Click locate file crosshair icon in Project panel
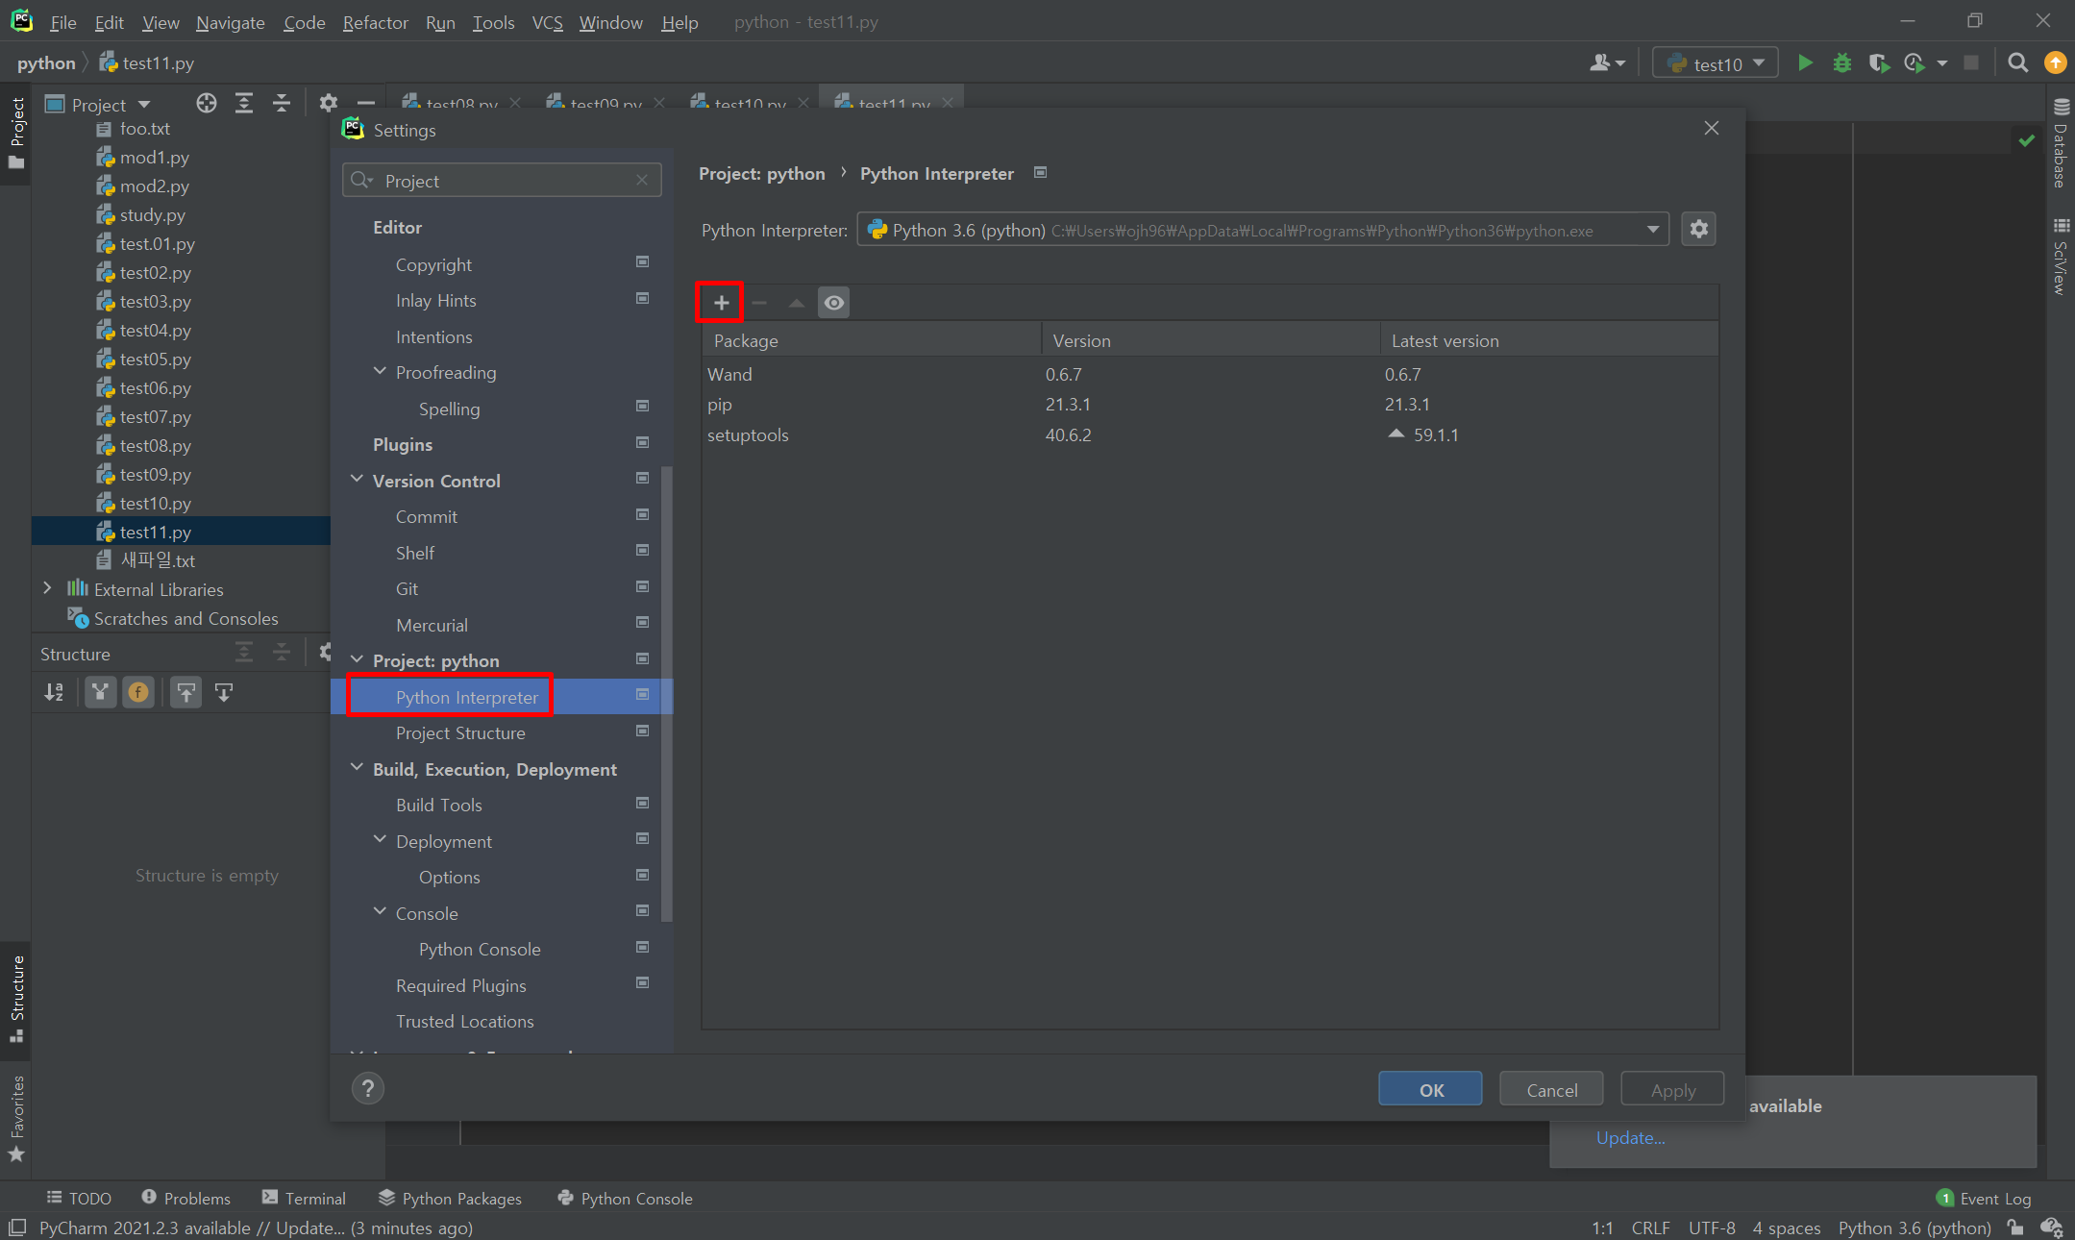Viewport: 2075px width, 1240px height. click(206, 104)
